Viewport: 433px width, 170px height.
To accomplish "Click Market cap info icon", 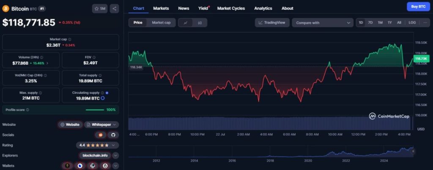I will [70, 40].
